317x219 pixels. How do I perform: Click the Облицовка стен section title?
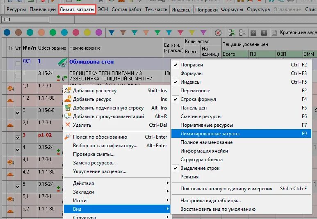(91, 62)
